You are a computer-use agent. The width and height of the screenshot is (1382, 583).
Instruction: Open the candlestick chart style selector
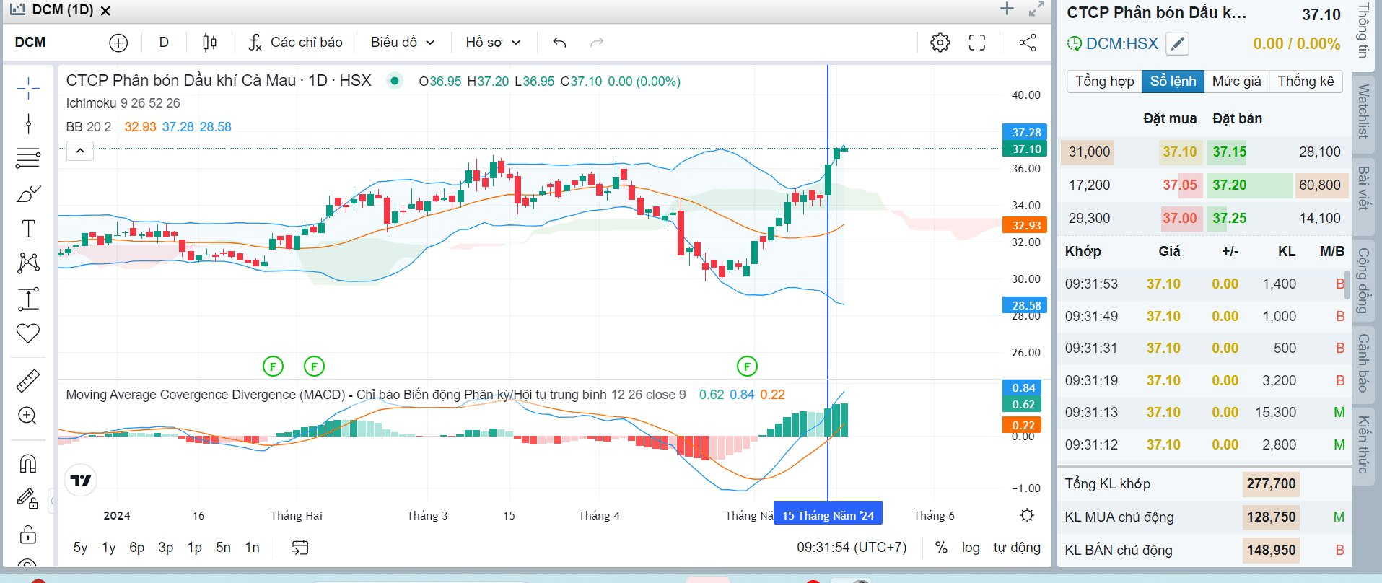[209, 43]
